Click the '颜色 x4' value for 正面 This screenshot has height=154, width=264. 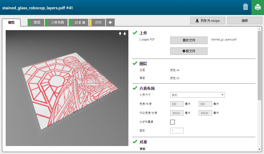pyautogui.click(x=175, y=70)
